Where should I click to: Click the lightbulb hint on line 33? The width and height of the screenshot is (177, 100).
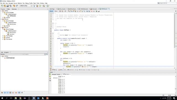(51, 67)
